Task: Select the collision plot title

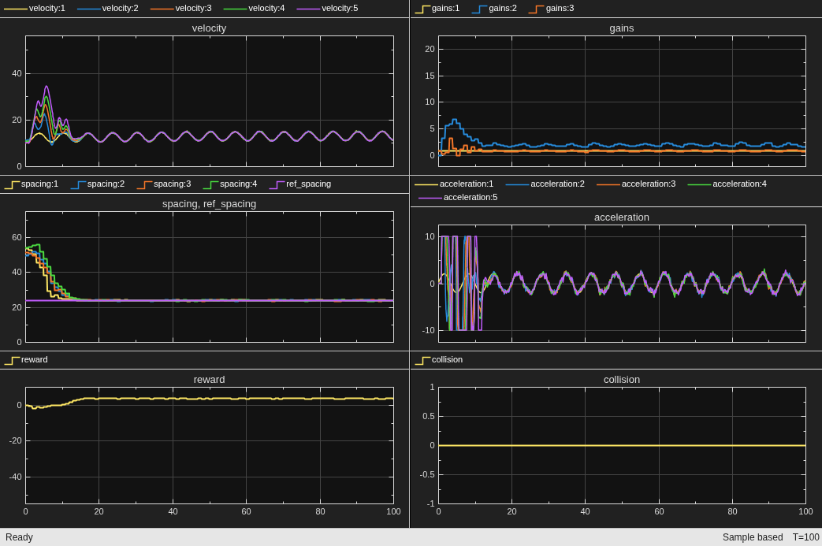Action: tap(622, 380)
